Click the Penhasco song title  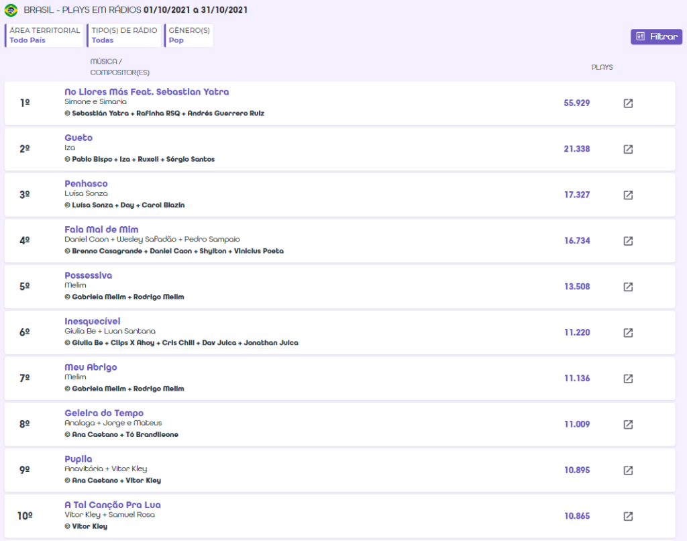point(86,183)
